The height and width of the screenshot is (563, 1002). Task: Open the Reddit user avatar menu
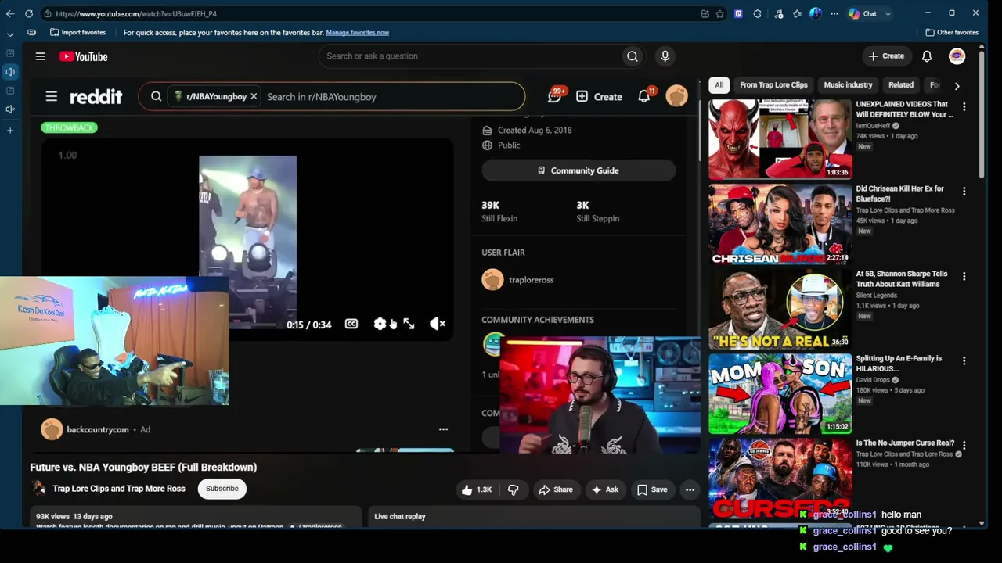pyautogui.click(x=676, y=96)
